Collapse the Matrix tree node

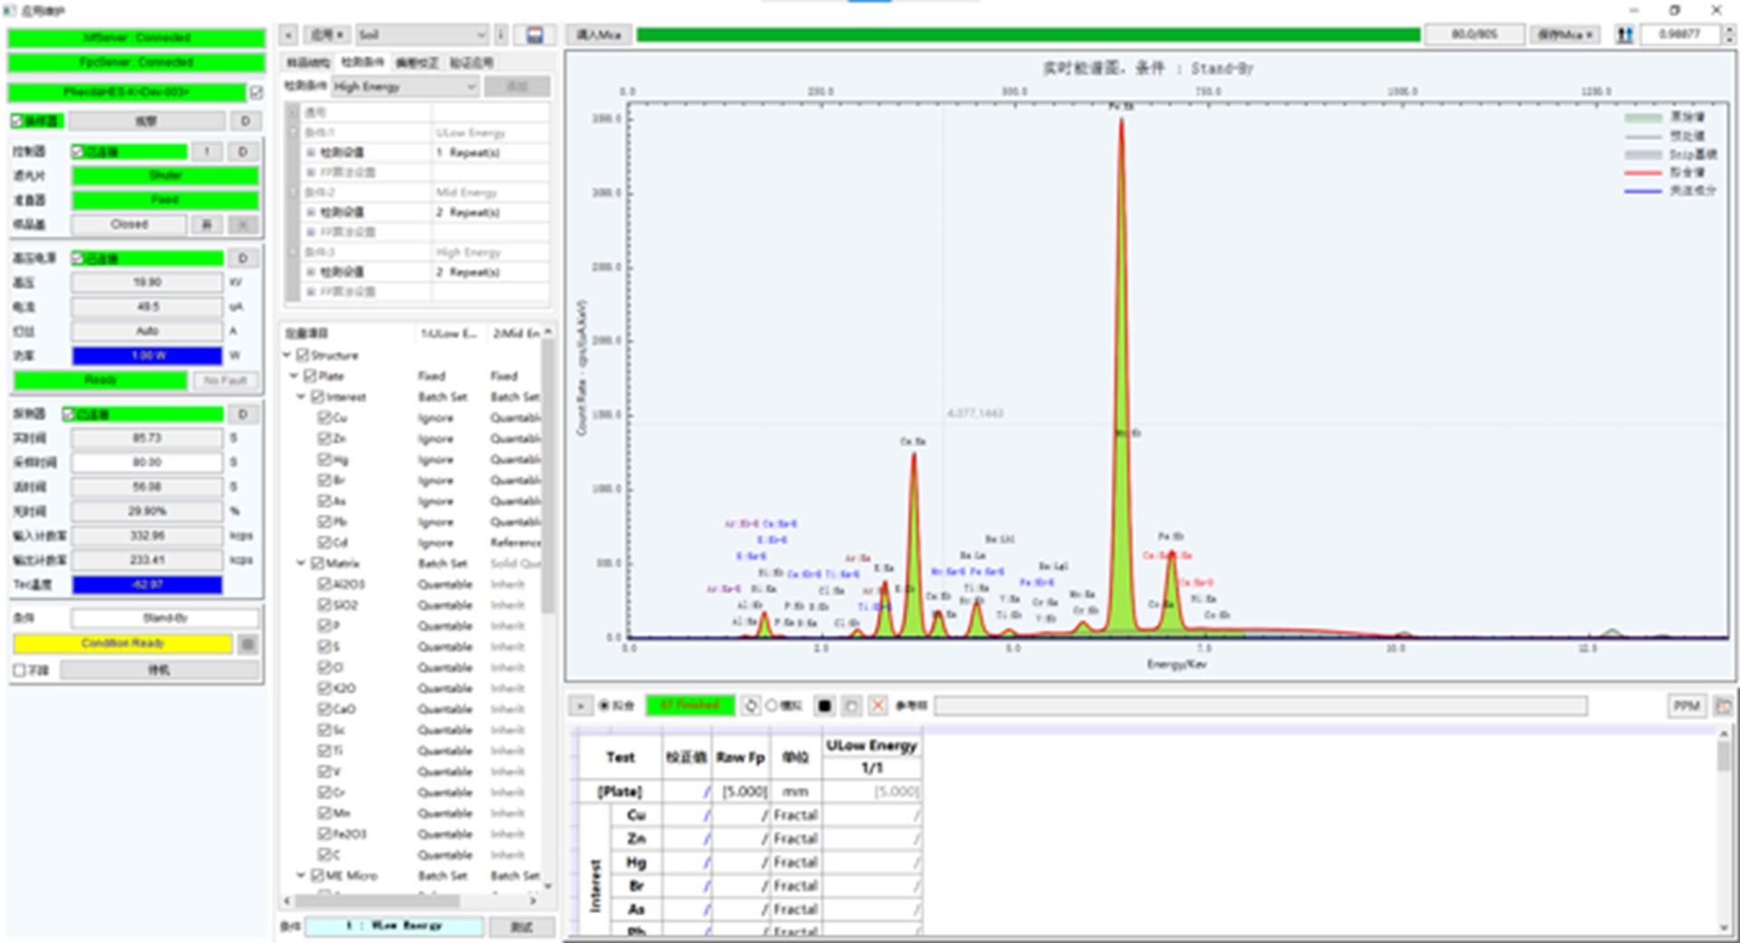pyautogui.click(x=301, y=563)
